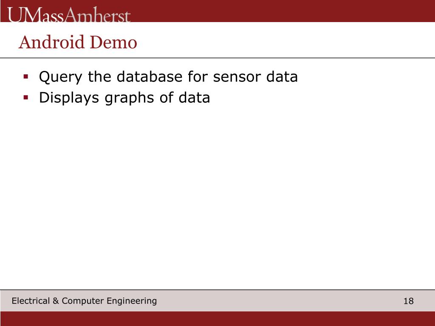
Task: Click the UMassAmherst logo
Action: (x=69, y=15)
